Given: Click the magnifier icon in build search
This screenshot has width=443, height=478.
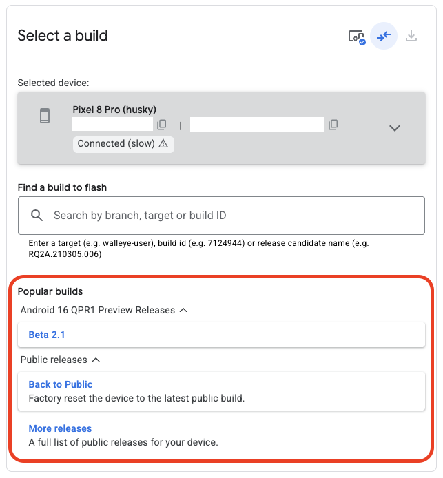Looking at the screenshot, I should pos(37,215).
